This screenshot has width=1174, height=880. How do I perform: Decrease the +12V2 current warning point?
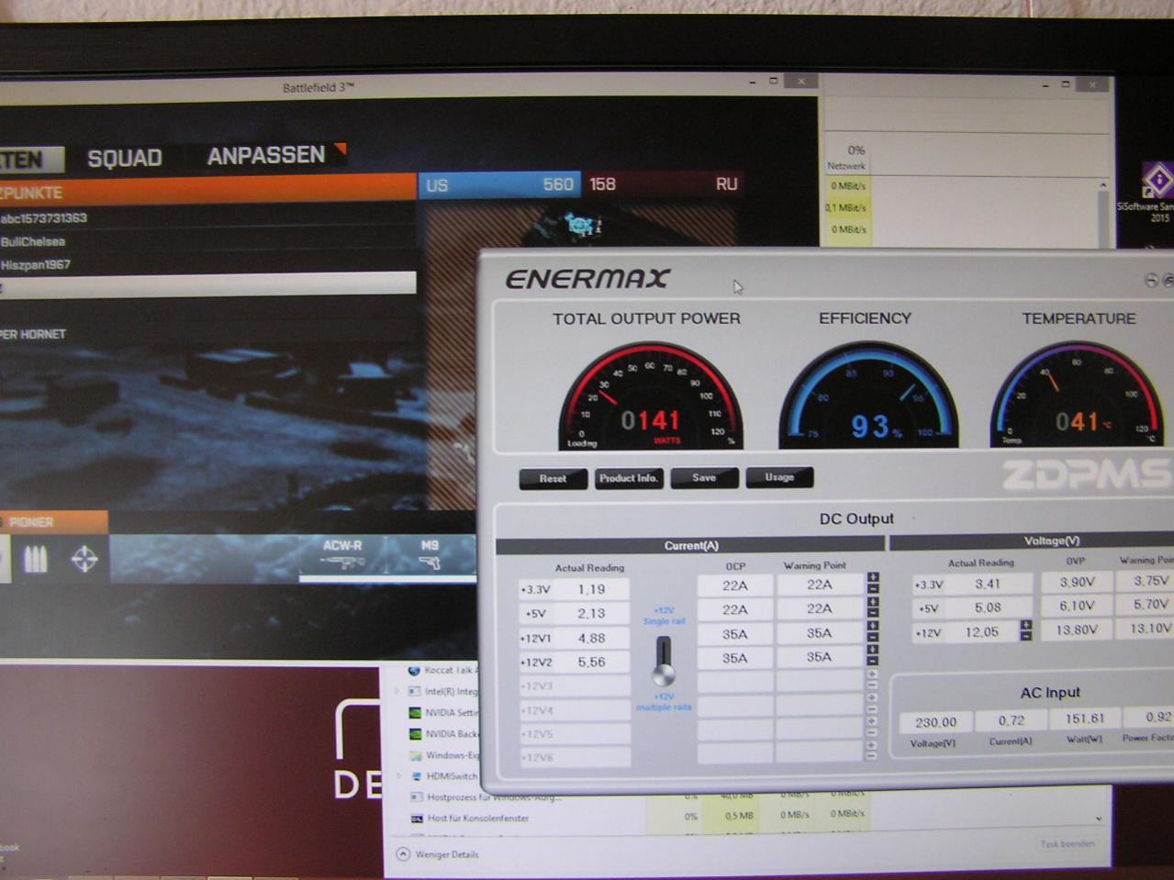(x=872, y=661)
